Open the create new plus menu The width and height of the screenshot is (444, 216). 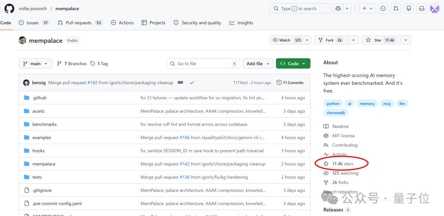click(x=367, y=9)
